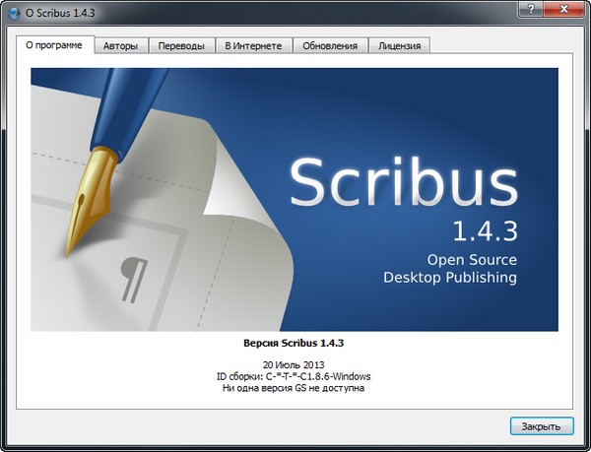
Task: Show the Обновления tab
Action: pos(330,45)
